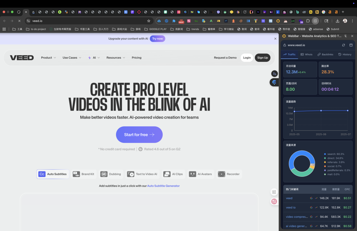Click the pub extension icon in toolbar
Viewport: 357px width, 231px height.
(293, 21)
